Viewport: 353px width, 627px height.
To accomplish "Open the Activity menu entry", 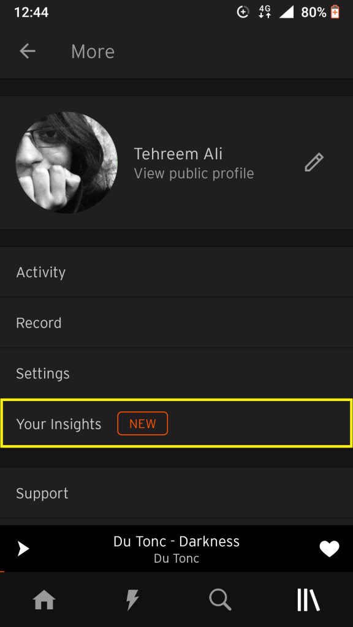I will coord(41,272).
